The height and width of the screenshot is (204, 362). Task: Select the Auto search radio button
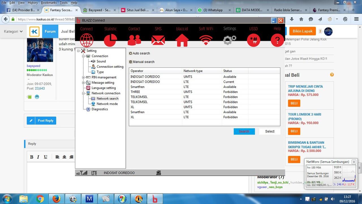click(x=131, y=53)
